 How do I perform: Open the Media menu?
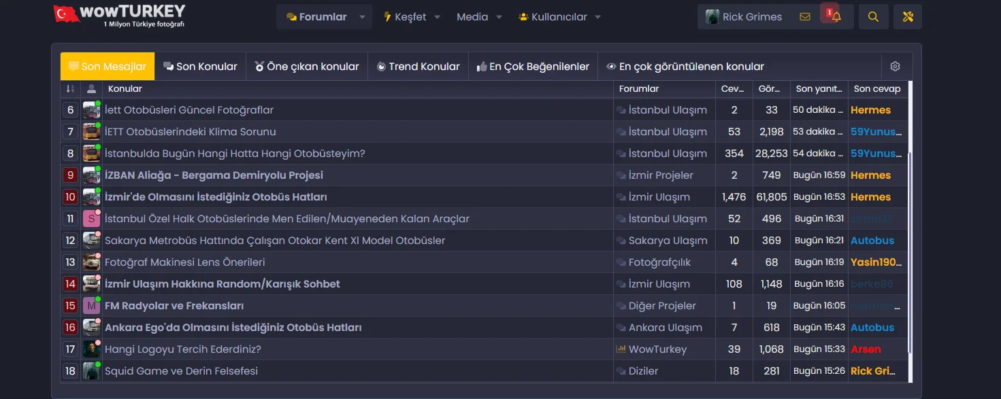pos(474,16)
